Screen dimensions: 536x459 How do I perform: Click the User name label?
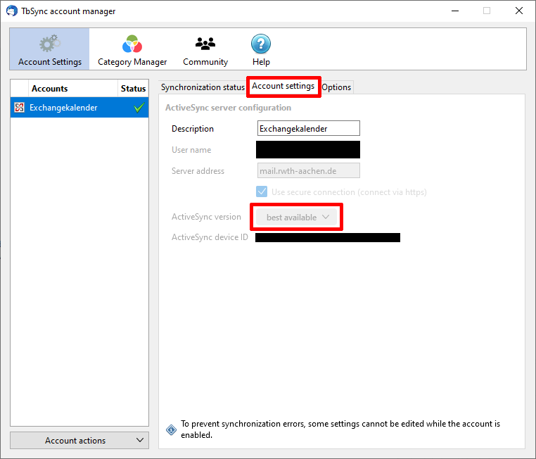point(191,150)
